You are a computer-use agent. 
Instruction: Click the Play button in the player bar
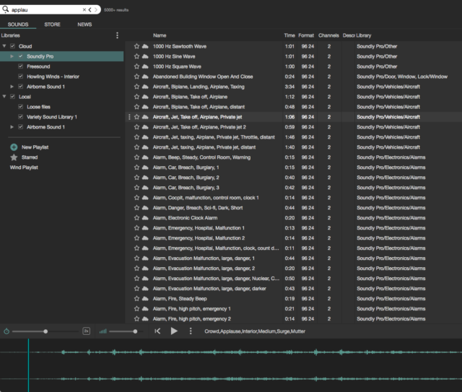click(174, 331)
